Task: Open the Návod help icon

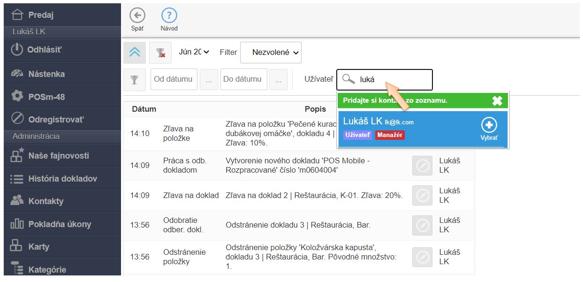Action: point(169,15)
